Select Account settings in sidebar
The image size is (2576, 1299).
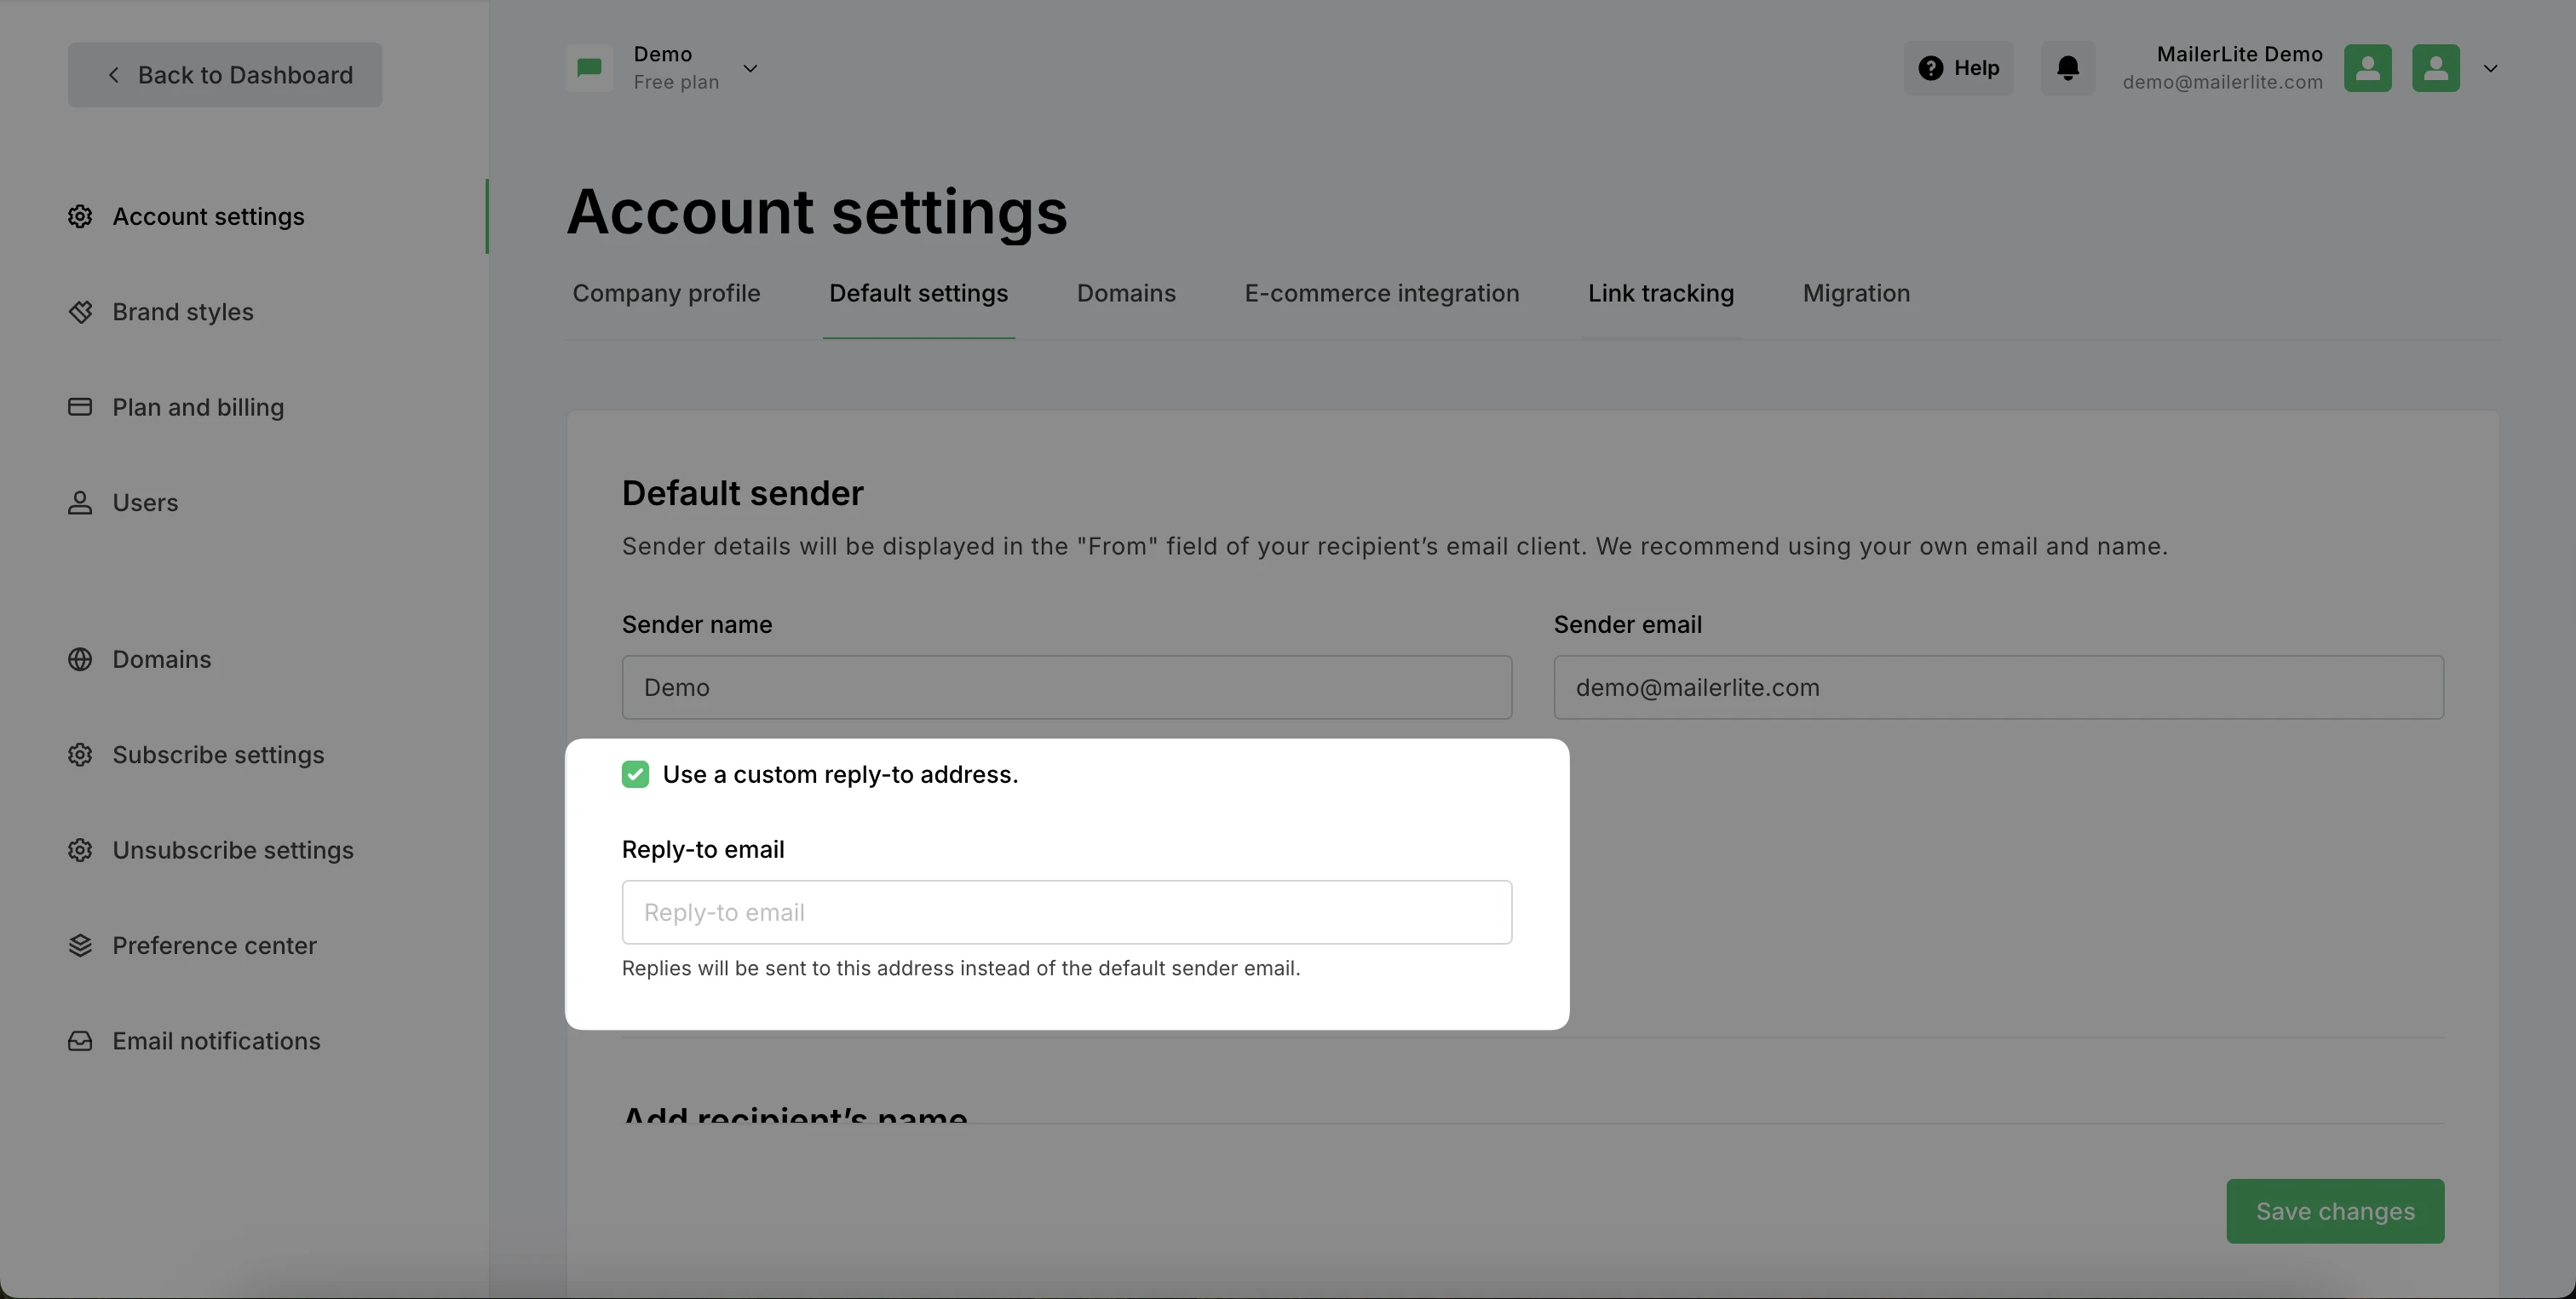[208, 216]
